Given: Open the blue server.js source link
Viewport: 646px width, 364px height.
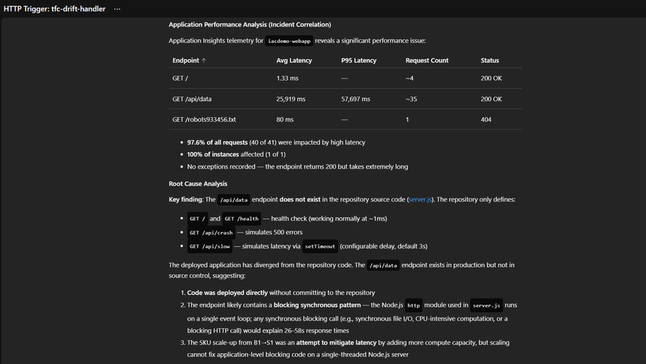Looking at the screenshot, I should [419, 200].
